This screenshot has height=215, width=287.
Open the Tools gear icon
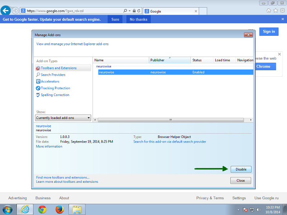point(282,11)
